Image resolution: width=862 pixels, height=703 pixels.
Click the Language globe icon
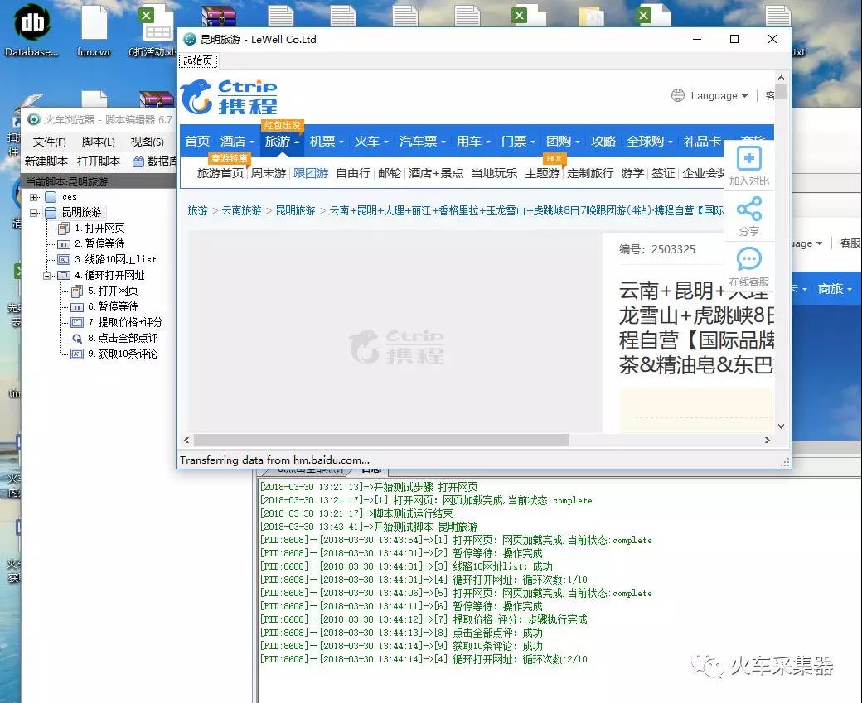(678, 95)
